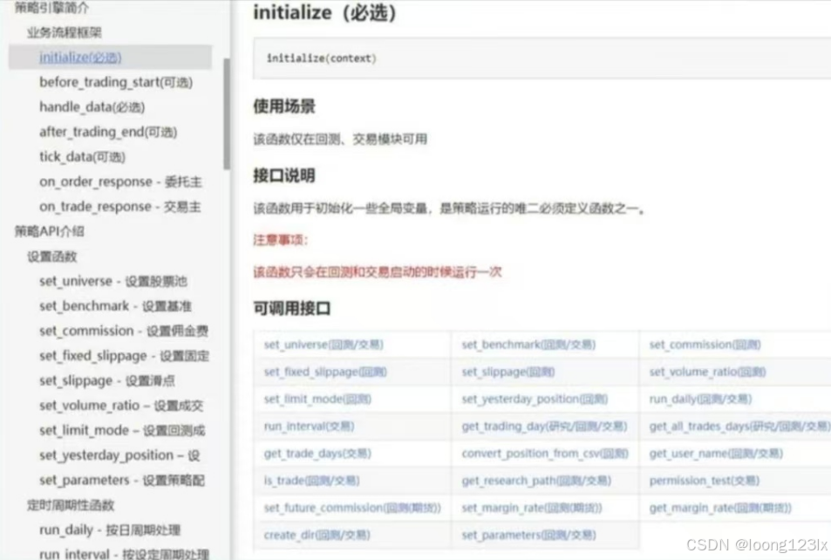Follow set_yesterday_position(回测) table link

[535, 400]
